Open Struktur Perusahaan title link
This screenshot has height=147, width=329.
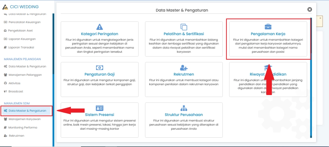[x=184, y=115]
